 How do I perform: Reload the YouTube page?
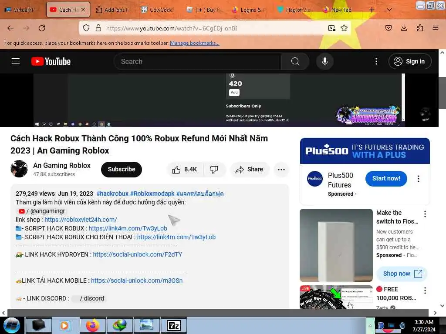[x=42, y=28]
